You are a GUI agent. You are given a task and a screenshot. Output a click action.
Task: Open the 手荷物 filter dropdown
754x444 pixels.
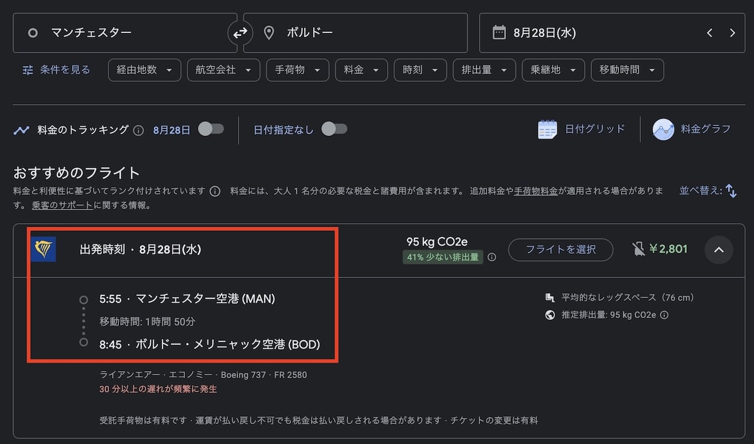click(x=297, y=70)
